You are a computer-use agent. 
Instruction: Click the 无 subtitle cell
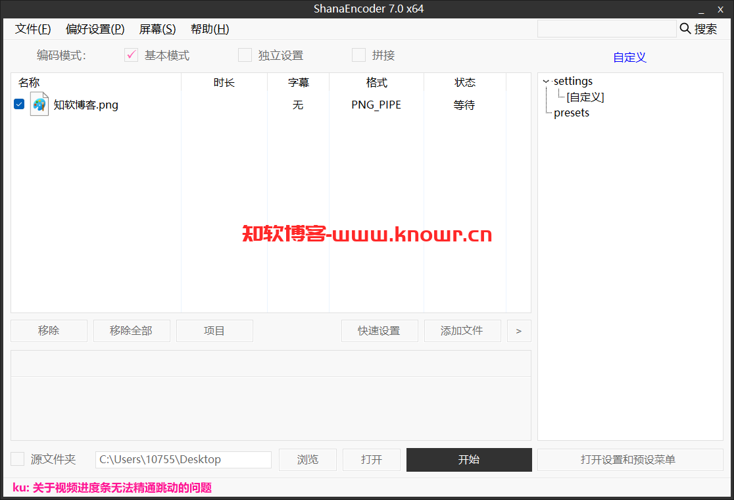tap(298, 105)
